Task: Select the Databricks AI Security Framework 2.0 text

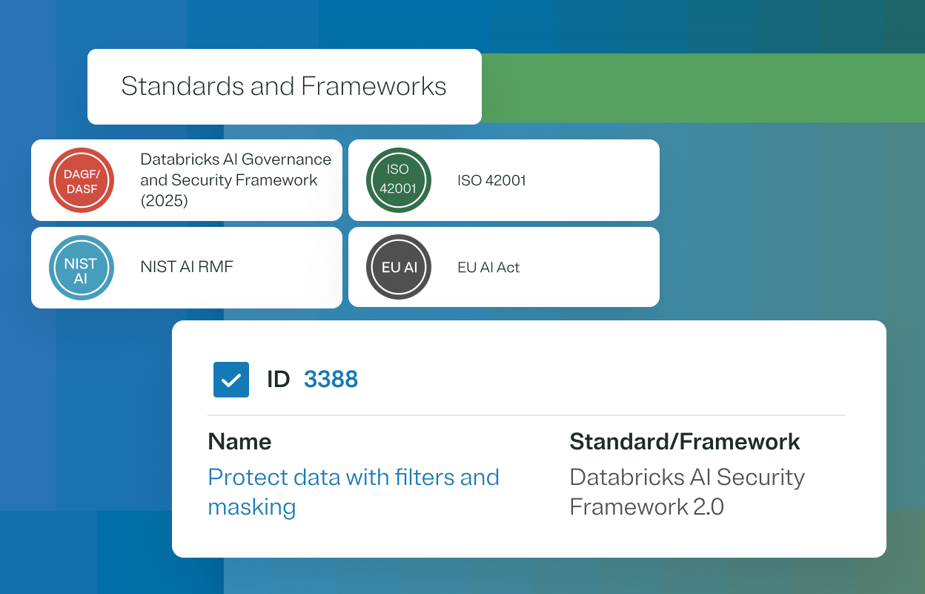Action: [686, 492]
